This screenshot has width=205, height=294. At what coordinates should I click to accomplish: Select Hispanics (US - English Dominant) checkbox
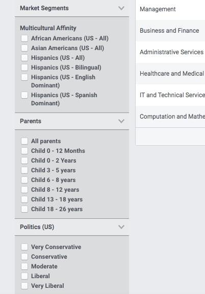click(24, 77)
